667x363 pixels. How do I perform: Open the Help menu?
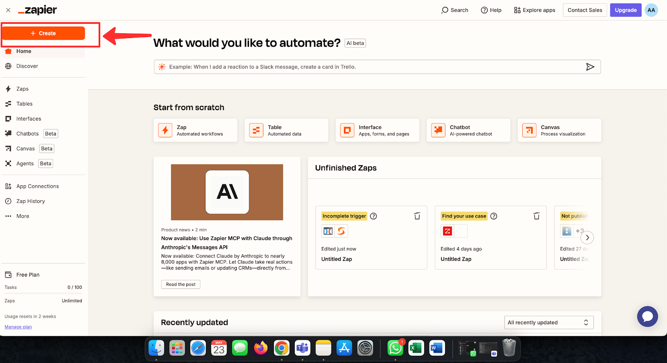coord(491,10)
